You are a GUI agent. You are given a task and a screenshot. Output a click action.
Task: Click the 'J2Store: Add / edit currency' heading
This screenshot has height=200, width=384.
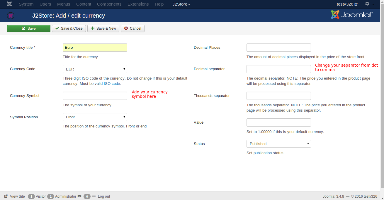[69, 16]
